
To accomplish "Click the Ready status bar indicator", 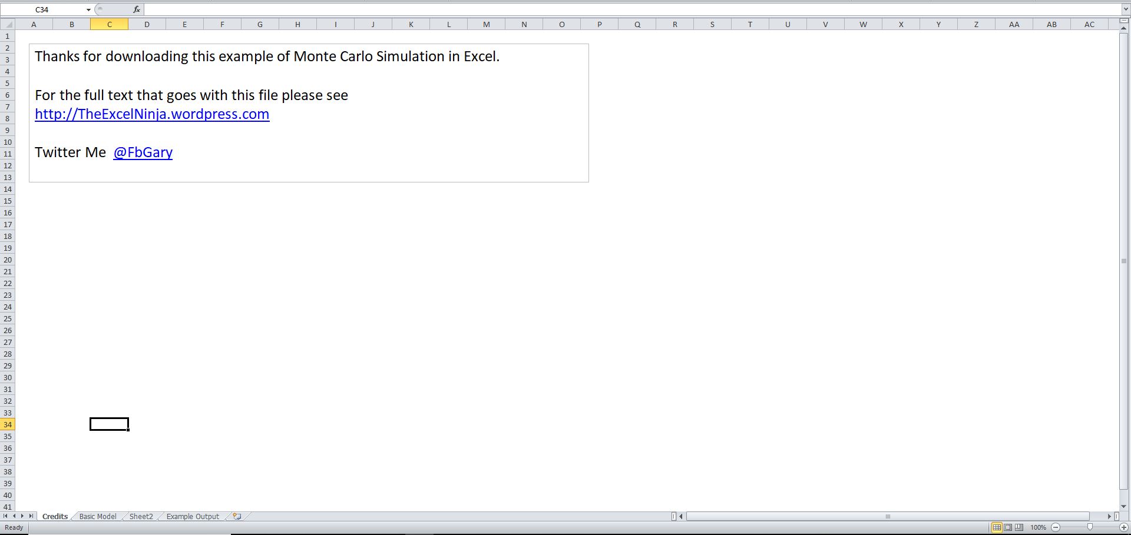I will click(x=14, y=527).
